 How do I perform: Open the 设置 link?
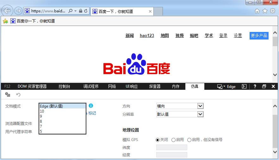(x=238, y=35)
